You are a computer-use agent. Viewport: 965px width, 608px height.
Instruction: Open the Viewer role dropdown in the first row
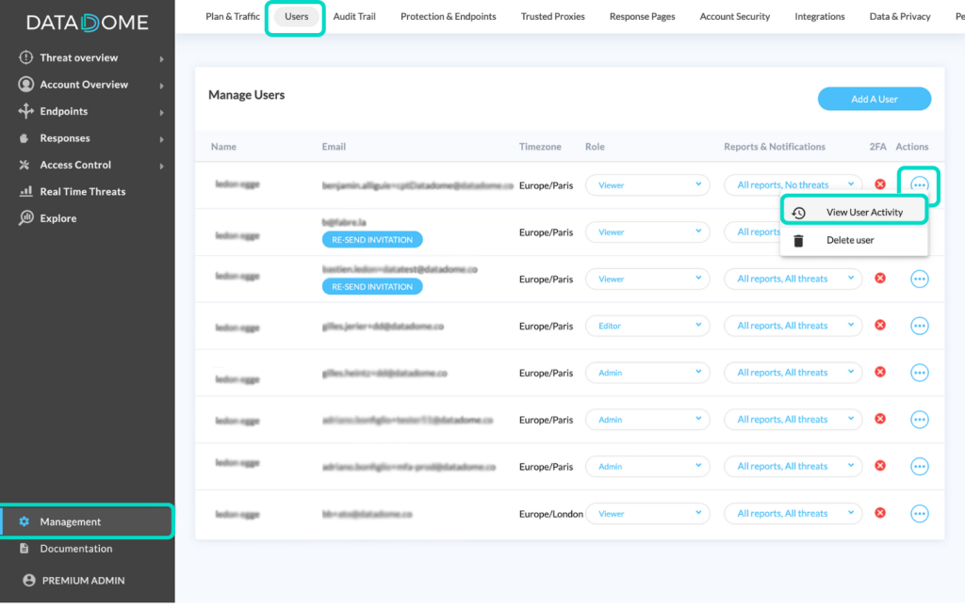647,184
